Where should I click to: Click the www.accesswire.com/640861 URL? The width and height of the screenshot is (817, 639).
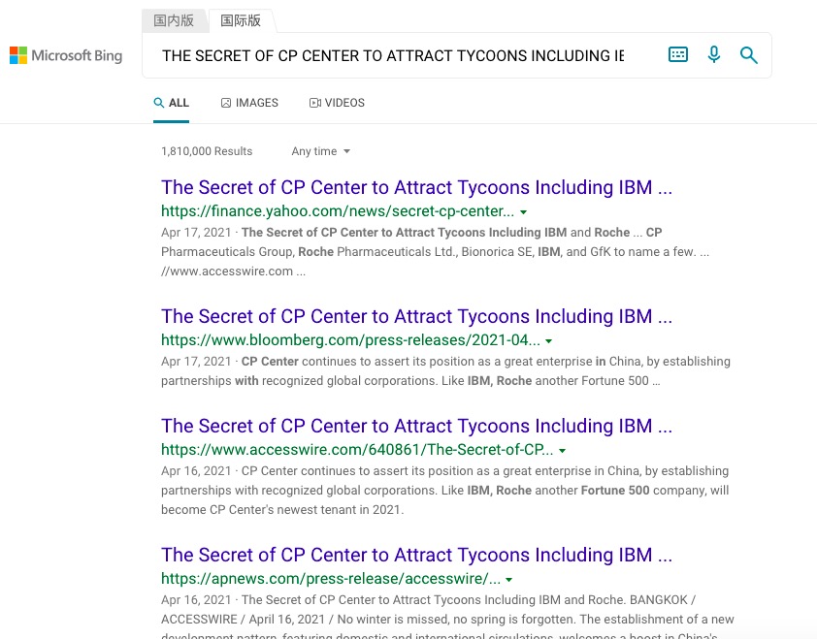(x=357, y=450)
